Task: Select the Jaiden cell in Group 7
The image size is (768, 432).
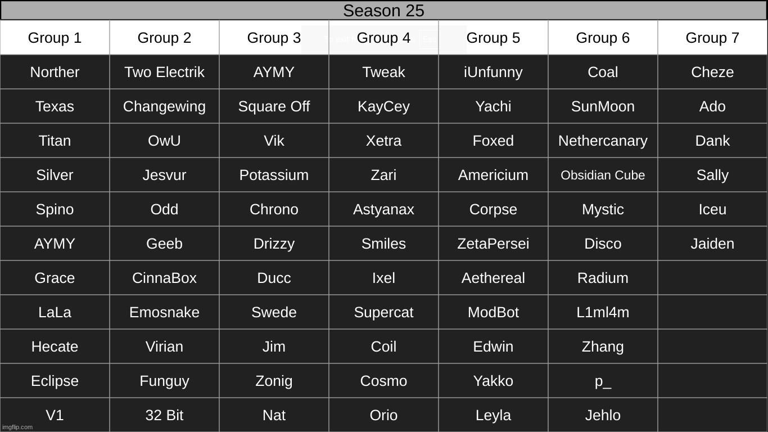Action: coord(712,244)
